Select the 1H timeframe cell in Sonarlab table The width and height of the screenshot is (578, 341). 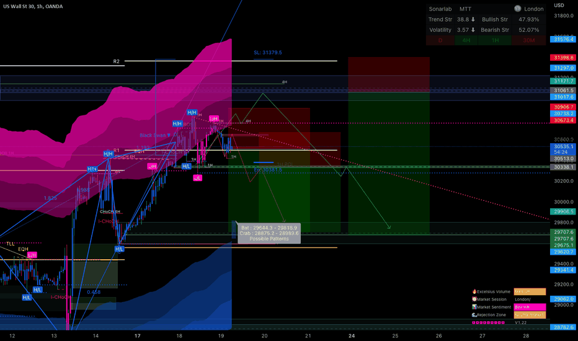click(495, 40)
